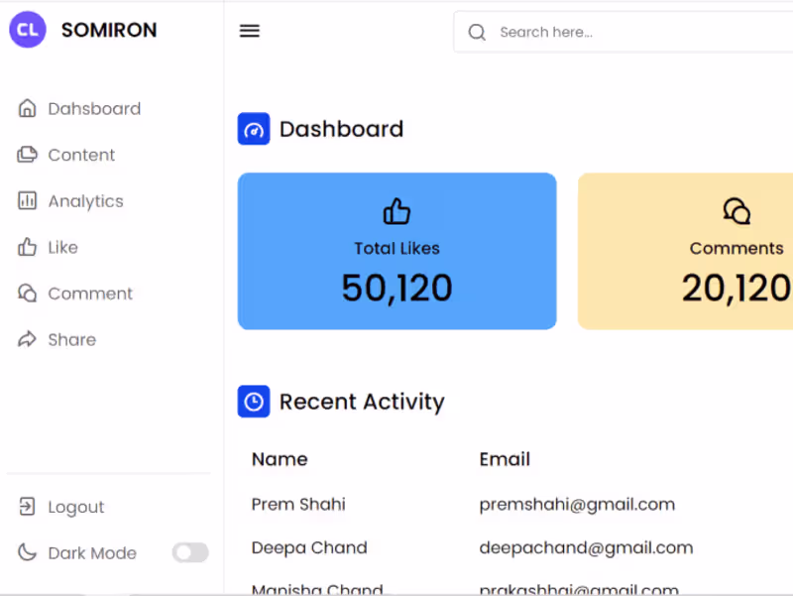Image resolution: width=793 pixels, height=596 pixels.
Task: Click the Logout link
Action: [x=76, y=507]
